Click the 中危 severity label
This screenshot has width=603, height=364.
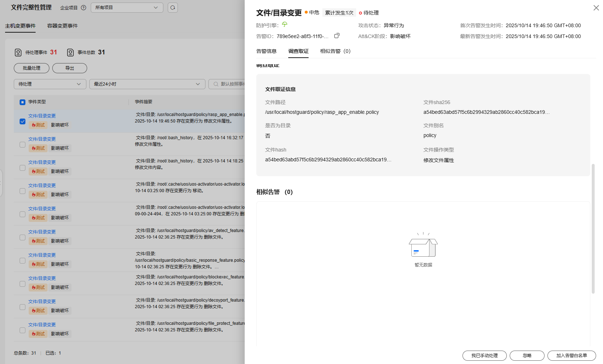click(314, 12)
